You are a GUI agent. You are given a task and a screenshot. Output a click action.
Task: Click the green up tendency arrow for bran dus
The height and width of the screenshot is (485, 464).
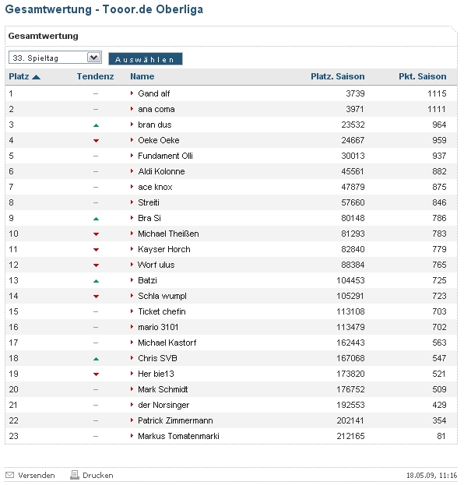point(96,125)
